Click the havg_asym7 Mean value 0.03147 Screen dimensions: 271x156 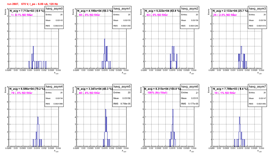click(262, 98)
